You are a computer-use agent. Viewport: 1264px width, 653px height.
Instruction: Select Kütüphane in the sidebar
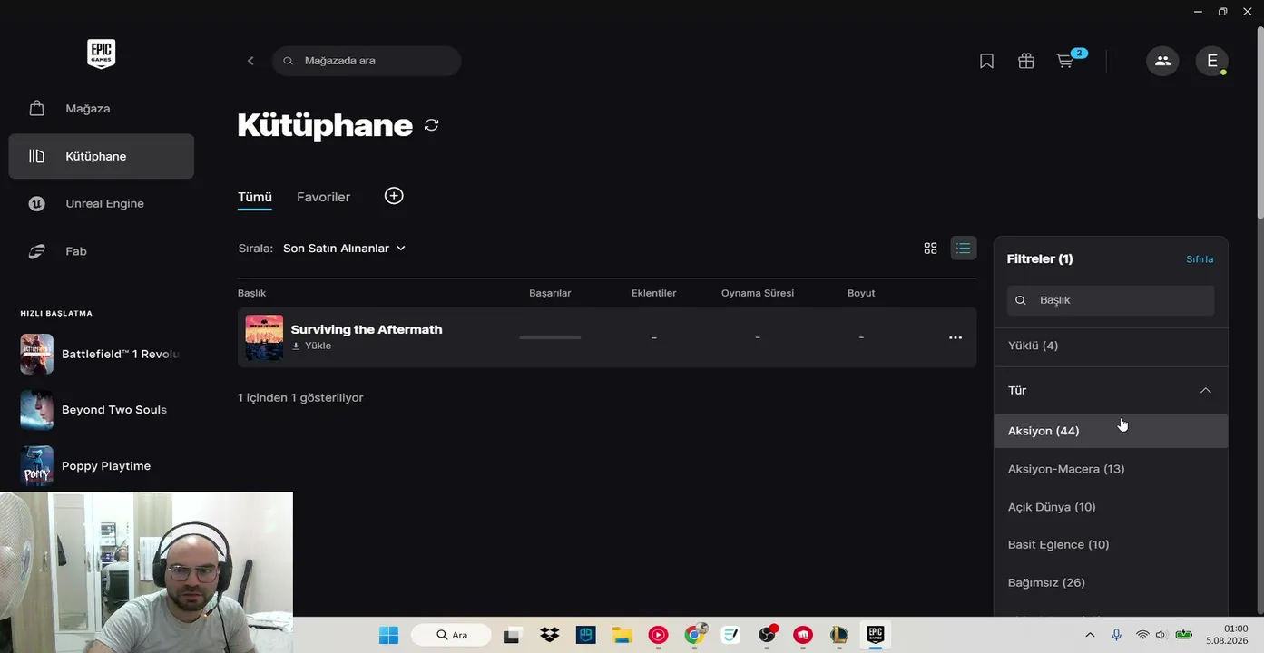tap(101, 156)
